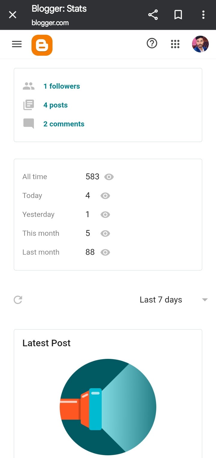Close the browser tab with X
The image size is (216, 458).
(13, 15)
